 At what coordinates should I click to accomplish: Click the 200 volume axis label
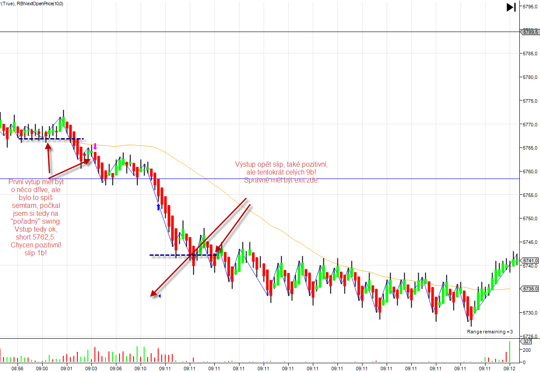(526, 350)
